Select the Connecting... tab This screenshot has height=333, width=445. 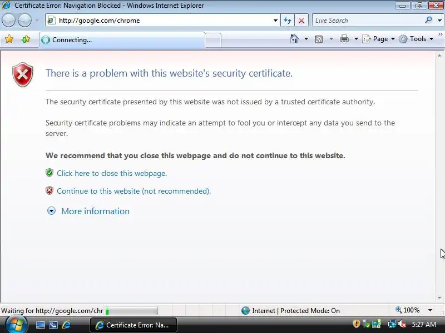tap(122, 40)
